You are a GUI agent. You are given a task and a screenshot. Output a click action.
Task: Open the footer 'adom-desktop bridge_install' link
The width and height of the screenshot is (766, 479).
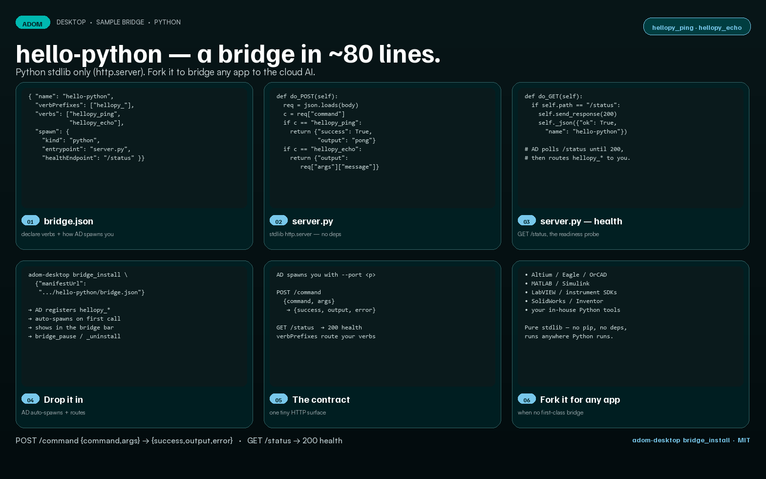681,440
